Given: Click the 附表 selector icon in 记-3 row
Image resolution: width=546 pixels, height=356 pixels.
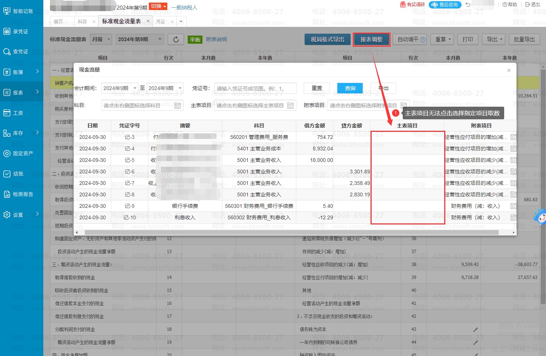Looking at the screenshot, I should (513, 137).
